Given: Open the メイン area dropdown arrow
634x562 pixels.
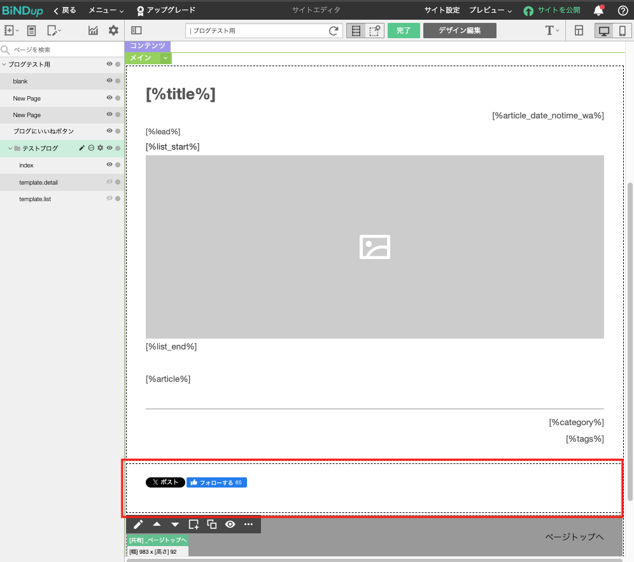Looking at the screenshot, I should (x=166, y=58).
